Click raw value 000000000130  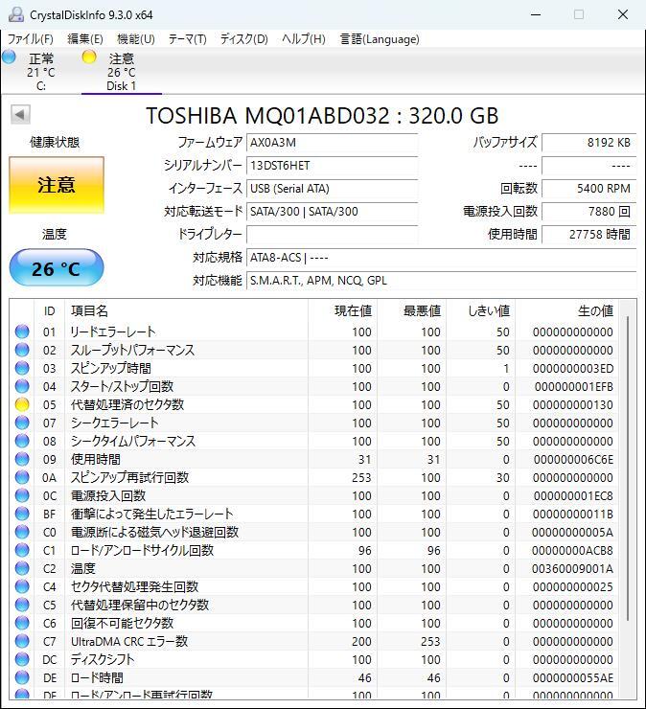pyautogui.click(x=573, y=404)
